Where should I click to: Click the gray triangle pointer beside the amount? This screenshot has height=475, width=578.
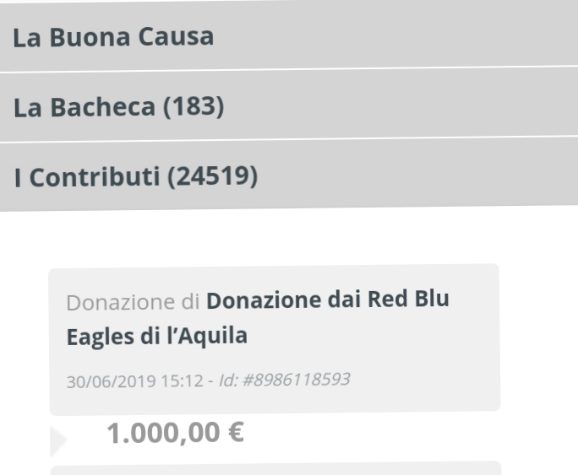coord(58,440)
